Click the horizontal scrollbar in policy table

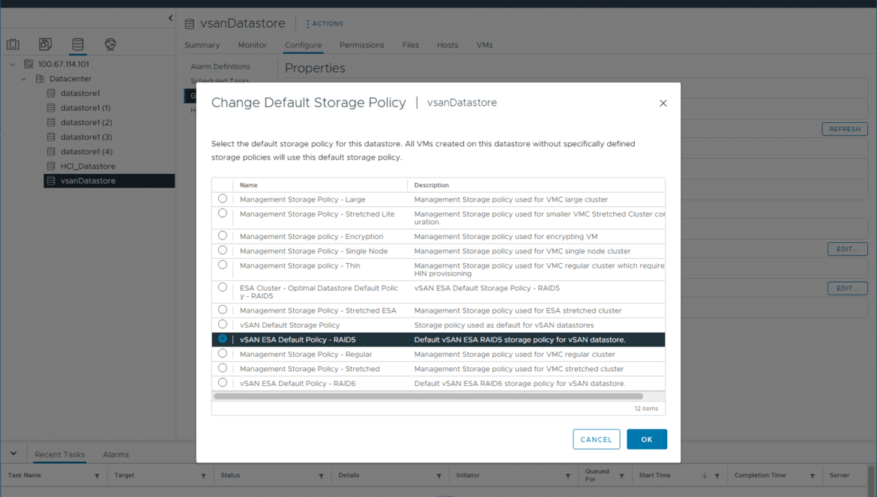[x=429, y=397]
